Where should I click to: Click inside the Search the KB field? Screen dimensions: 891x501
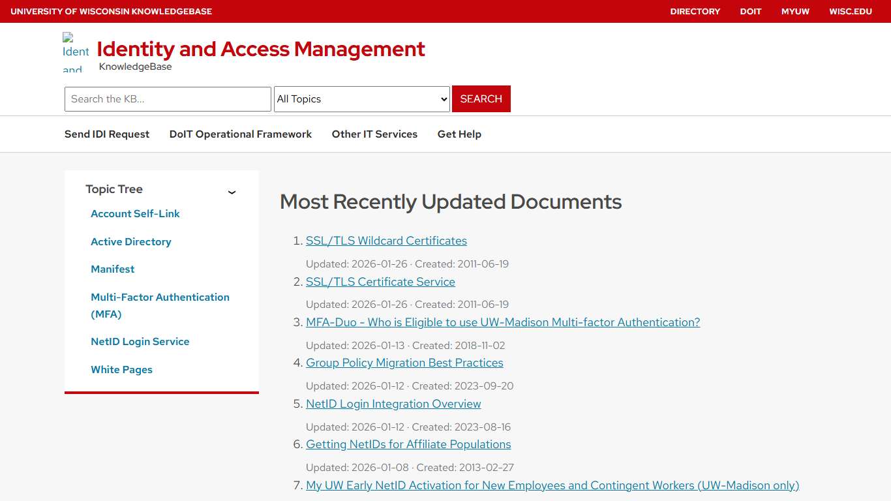click(x=167, y=99)
